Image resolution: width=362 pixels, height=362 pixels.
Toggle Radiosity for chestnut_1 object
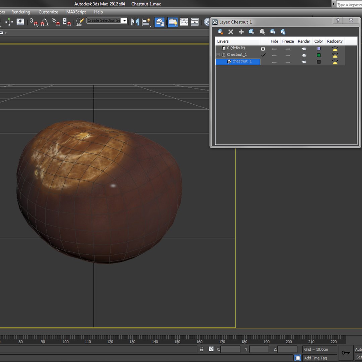click(x=335, y=62)
